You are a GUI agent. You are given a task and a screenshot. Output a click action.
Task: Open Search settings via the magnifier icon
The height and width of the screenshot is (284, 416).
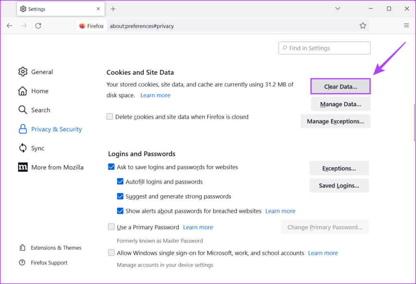23,110
